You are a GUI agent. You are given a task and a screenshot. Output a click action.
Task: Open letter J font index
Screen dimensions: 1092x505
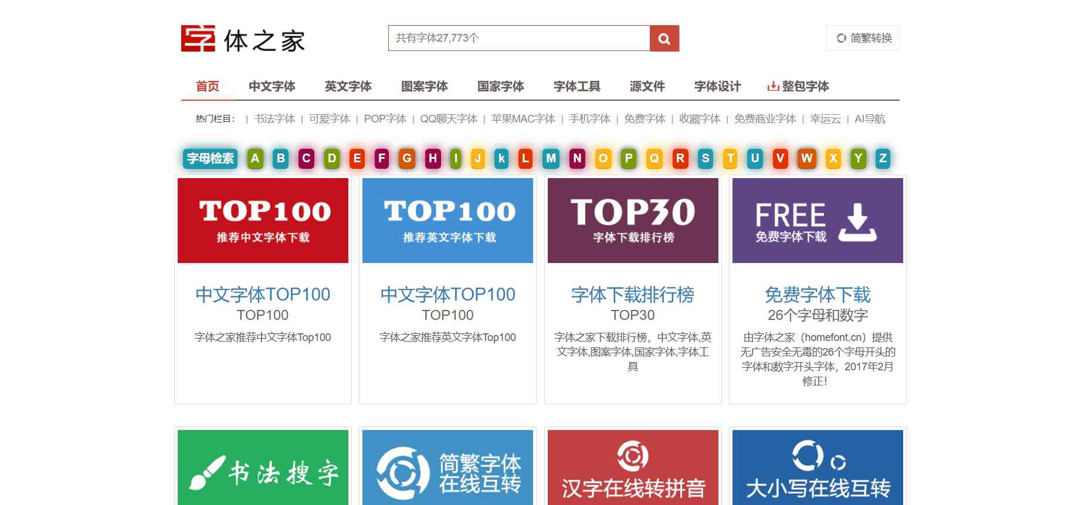[478, 158]
